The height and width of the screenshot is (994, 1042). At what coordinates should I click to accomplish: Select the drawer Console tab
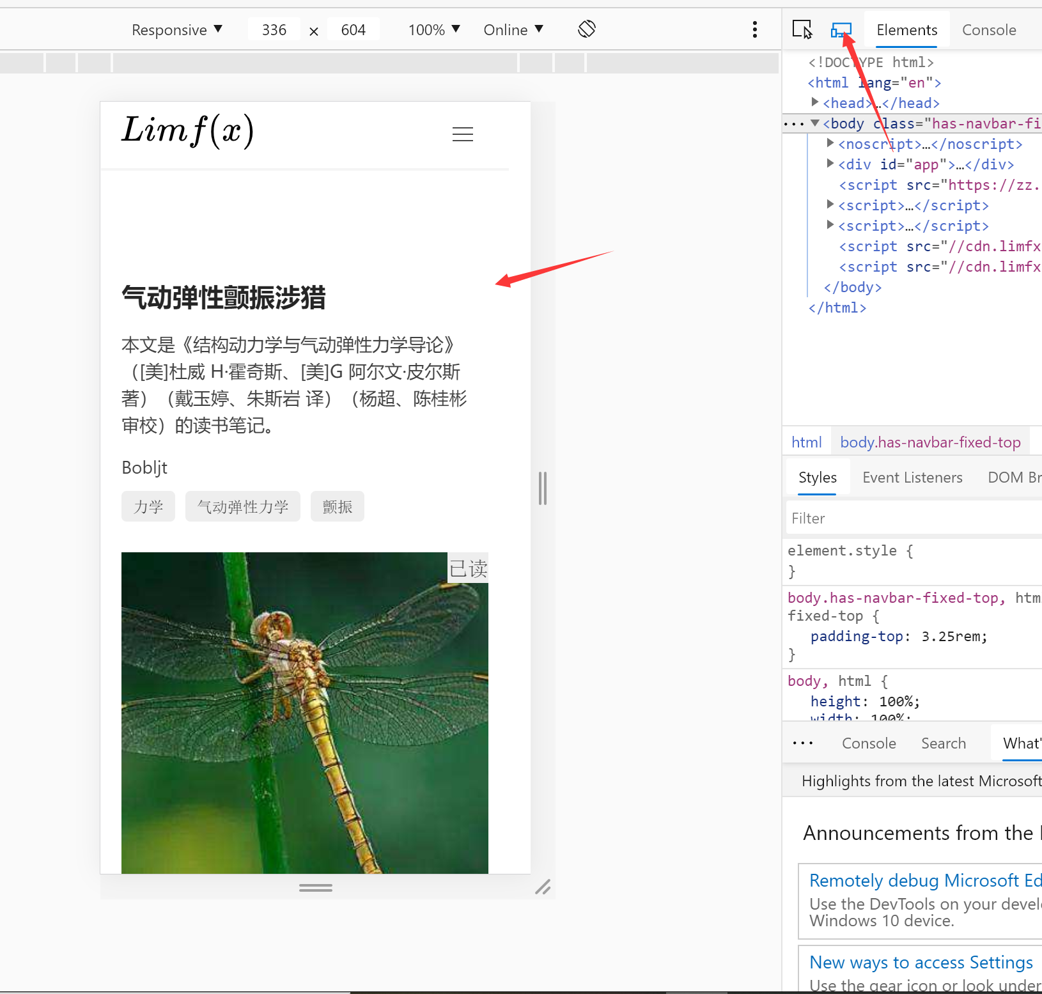point(869,743)
